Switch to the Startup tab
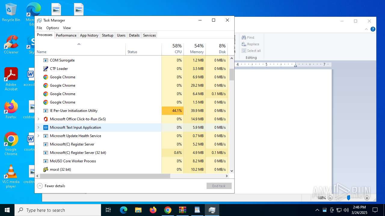Image resolution: width=385 pixels, height=216 pixels. [107, 35]
